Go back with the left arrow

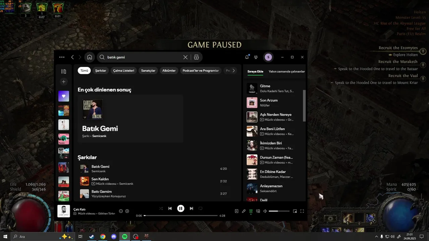pyautogui.click(x=72, y=57)
